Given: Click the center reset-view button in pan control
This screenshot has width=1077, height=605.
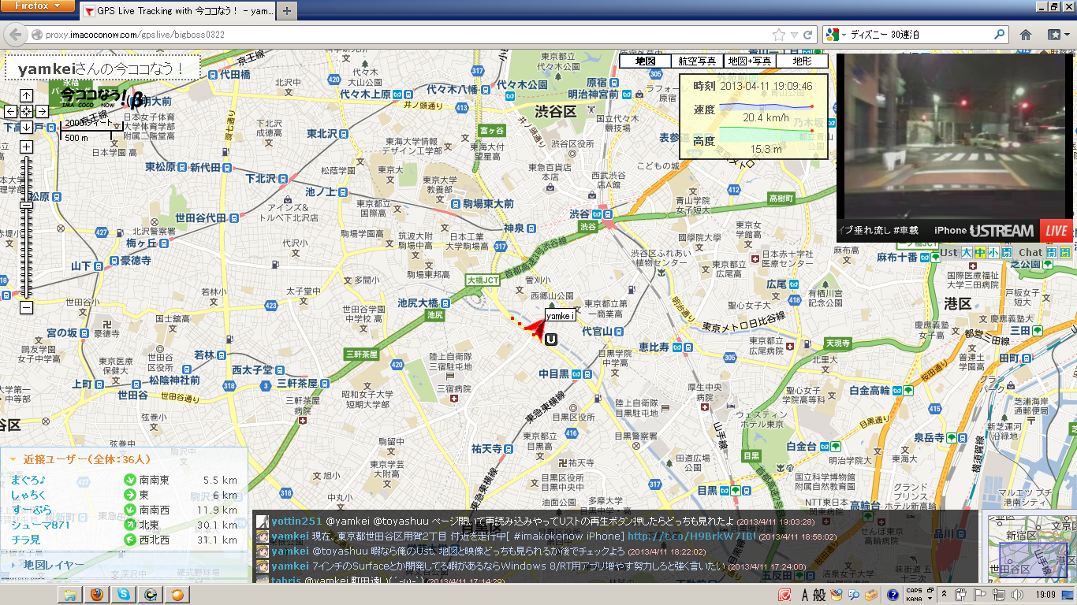Looking at the screenshot, I should point(26,111).
